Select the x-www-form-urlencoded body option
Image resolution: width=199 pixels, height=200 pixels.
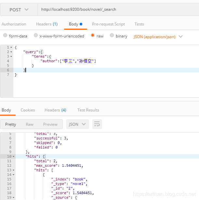(x=36, y=36)
